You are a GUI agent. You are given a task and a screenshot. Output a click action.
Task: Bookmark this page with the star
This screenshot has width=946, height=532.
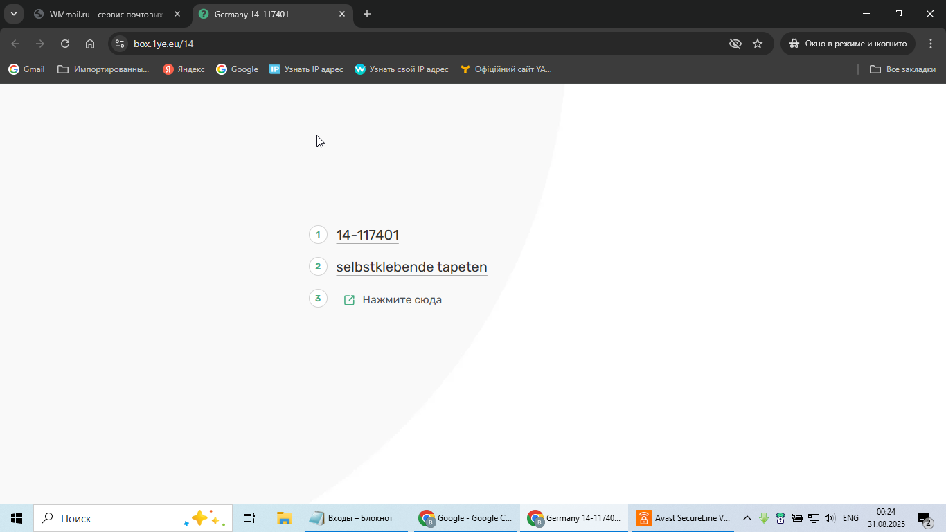[x=758, y=44]
